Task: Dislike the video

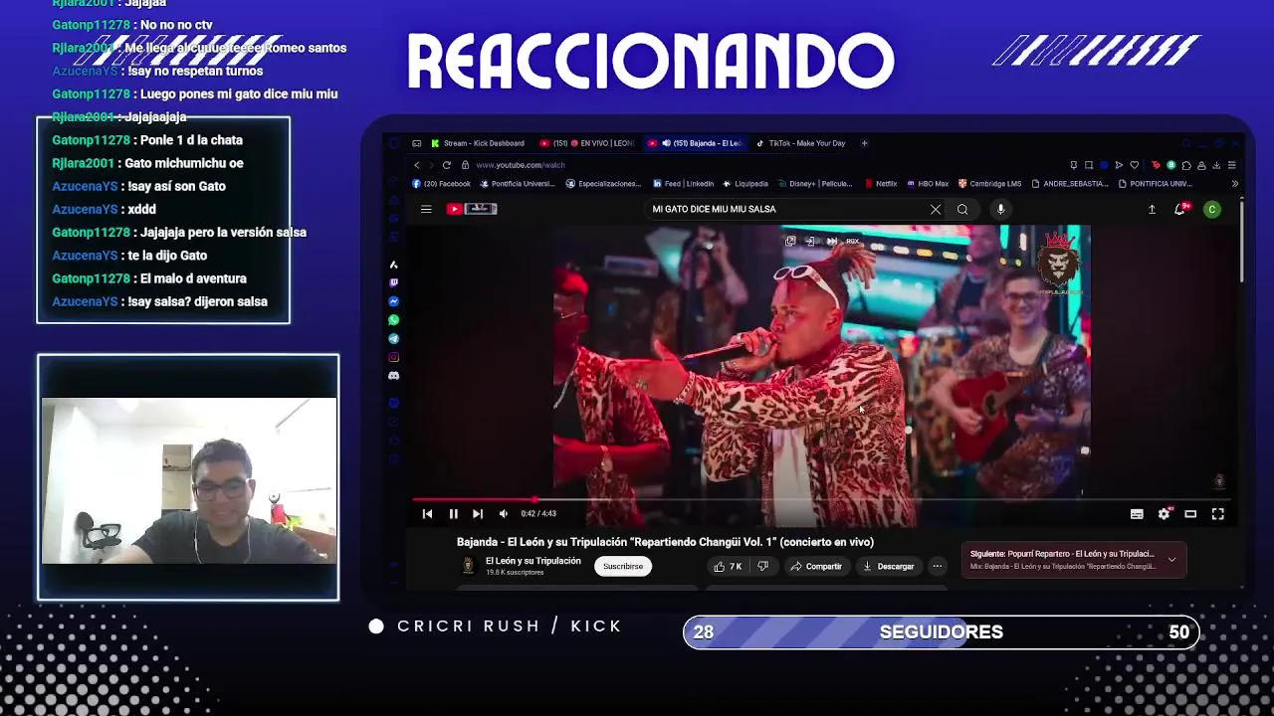Action: point(762,566)
